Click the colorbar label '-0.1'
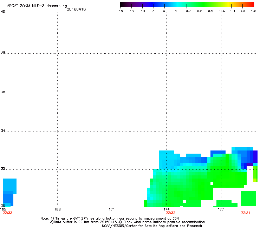The image size is (260, 228). point(232,11)
